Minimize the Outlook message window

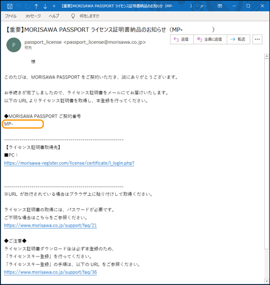(234, 6)
